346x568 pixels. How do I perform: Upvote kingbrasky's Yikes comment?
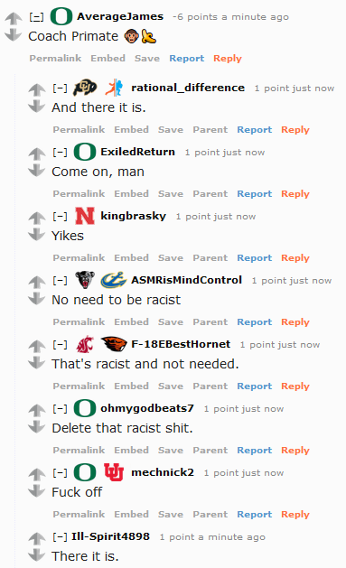[x=37, y=218]
